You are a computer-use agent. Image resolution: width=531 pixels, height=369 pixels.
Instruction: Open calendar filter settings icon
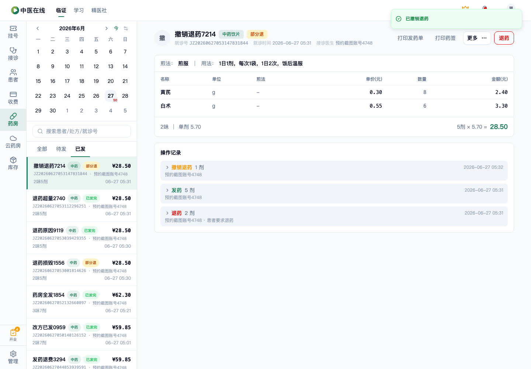click(x=126, y=28)
